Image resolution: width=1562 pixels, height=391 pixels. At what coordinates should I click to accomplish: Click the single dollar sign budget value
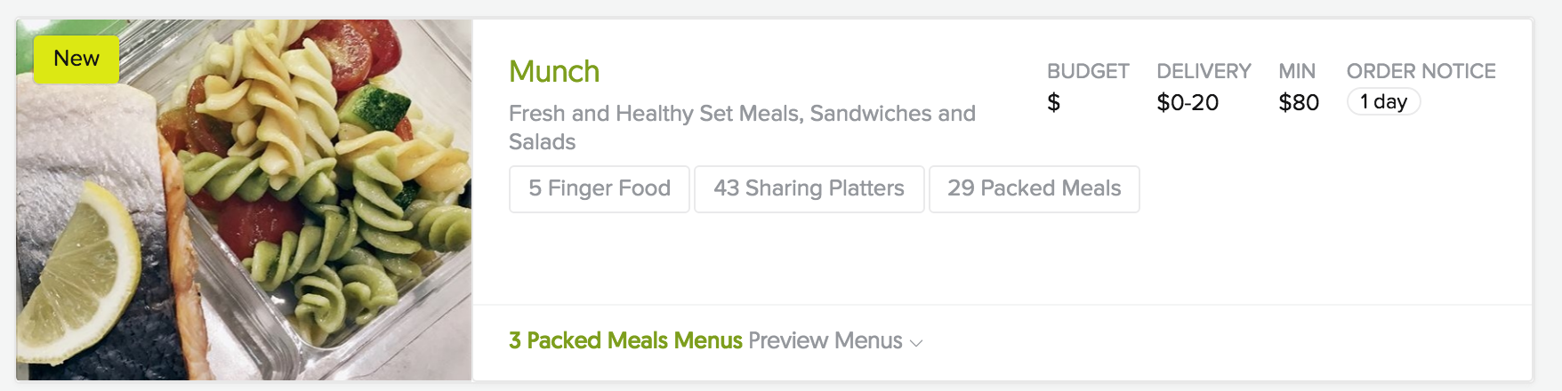coord(1053,103)
